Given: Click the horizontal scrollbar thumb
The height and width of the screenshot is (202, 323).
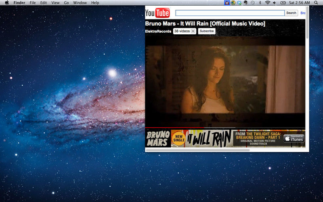Looking at the screenshot, I should click(x=198, y=150).
